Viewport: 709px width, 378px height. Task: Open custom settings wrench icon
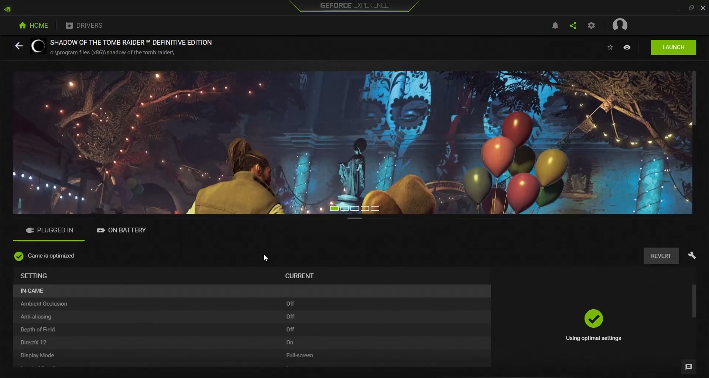tap(692, 256)
